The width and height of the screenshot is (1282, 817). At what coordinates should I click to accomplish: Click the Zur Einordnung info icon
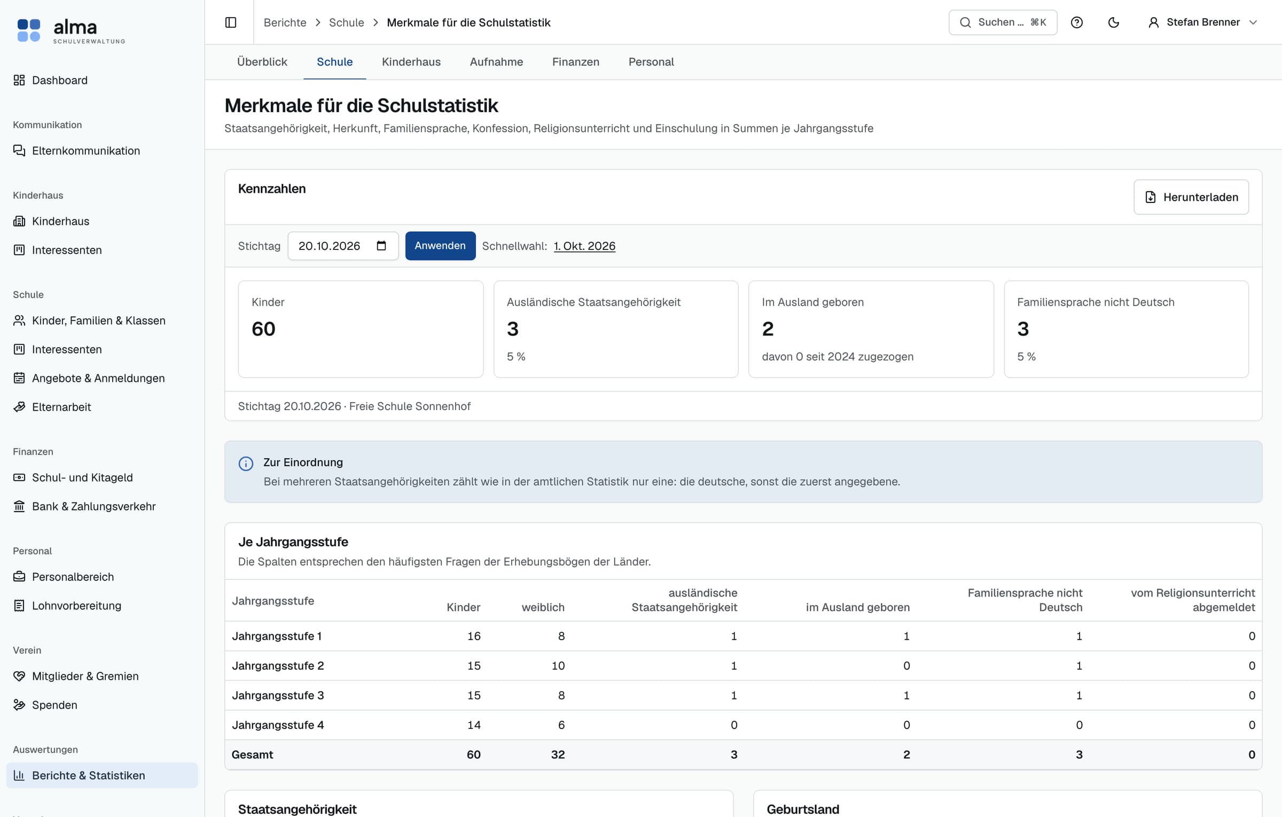click(246, 464)
